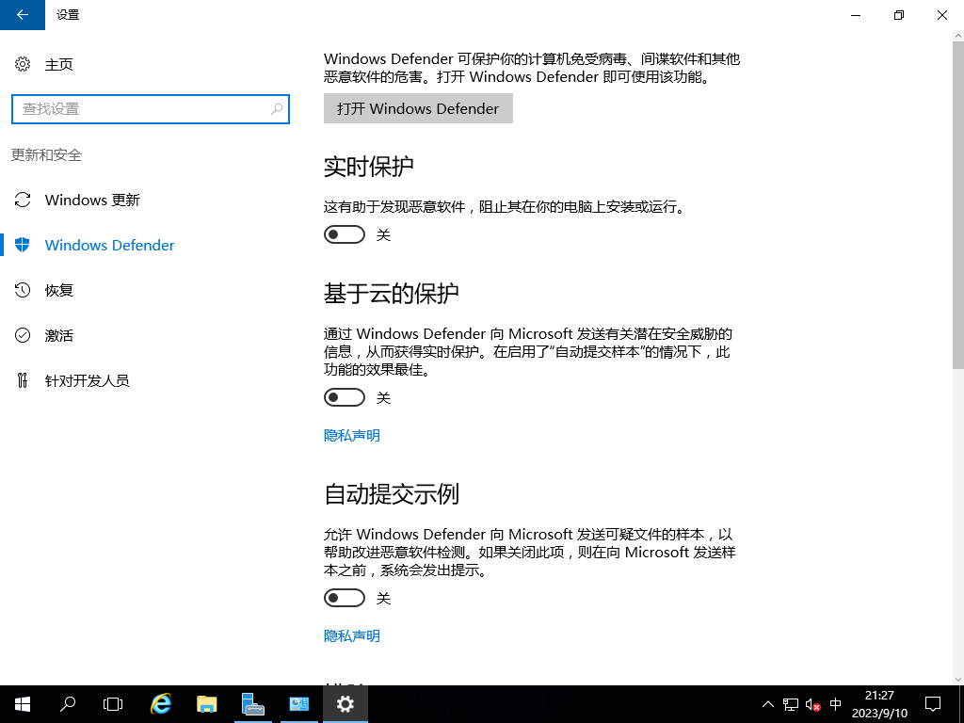Enable the 实时保护 toggle
The width and height of the screenshot is (964, 723).
345,234
